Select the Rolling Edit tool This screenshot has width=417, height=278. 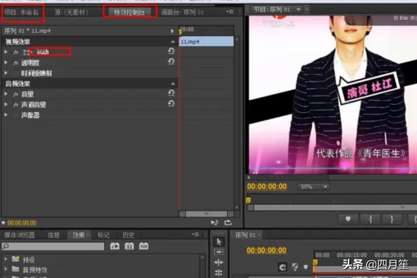(219, 273)
